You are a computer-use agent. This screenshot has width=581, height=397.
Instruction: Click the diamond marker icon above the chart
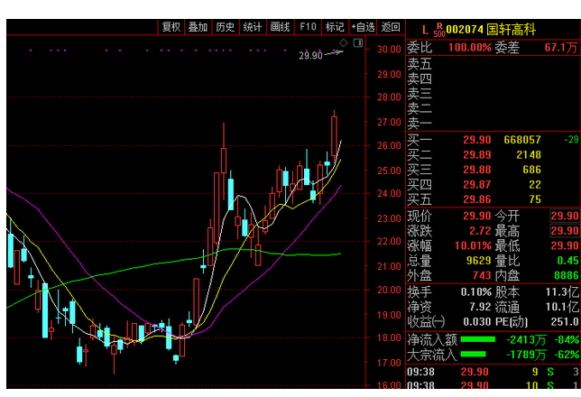344,43
